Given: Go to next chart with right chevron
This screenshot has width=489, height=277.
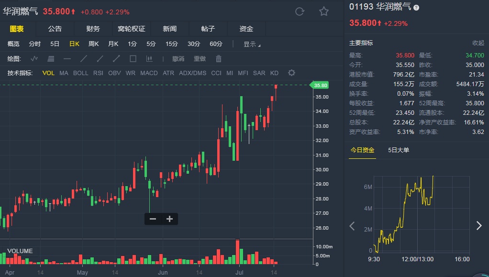Looking at the screenshot, I should pyautogui.click(x=478, y=226).
